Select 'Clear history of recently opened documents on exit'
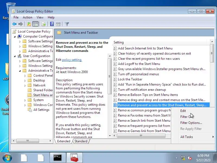217x163 pixels. point(154,54)
